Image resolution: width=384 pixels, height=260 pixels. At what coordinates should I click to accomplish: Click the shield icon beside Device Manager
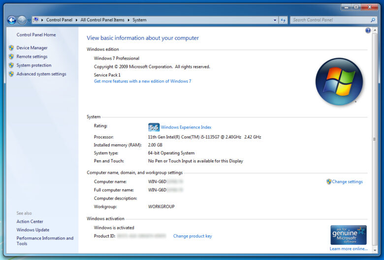pyautogui.click(x=11, y=48)
